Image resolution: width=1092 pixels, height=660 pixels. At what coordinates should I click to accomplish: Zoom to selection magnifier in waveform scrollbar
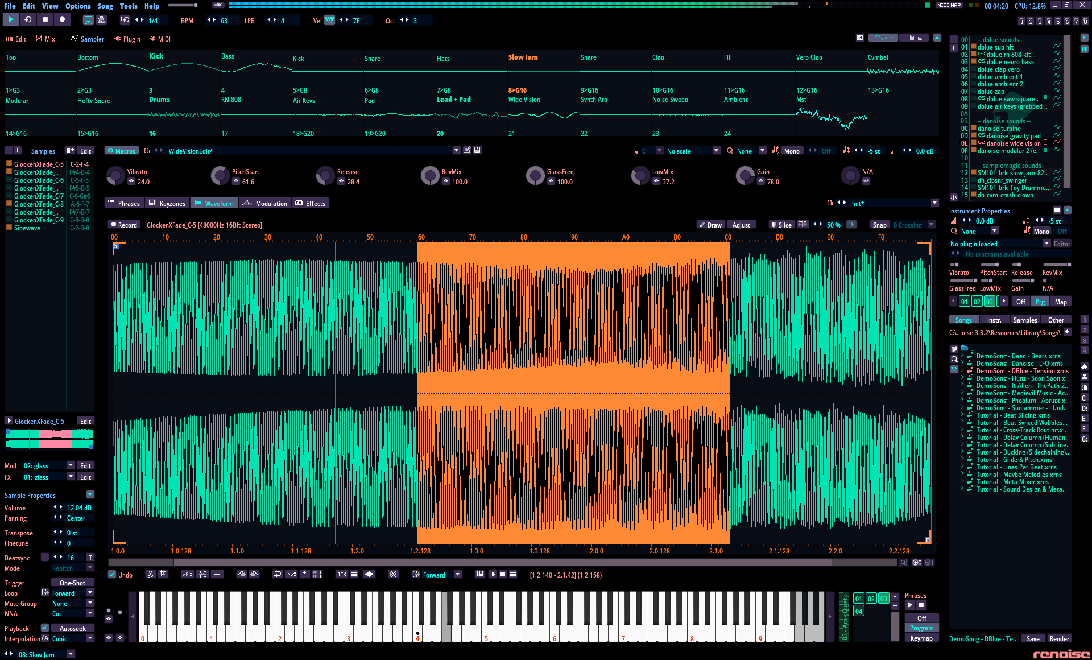click(x=903, y=562)
